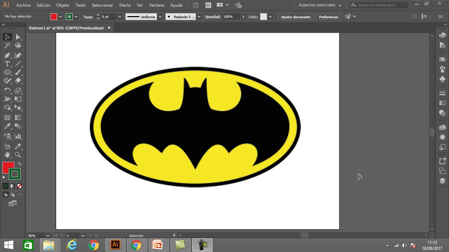The width and height of the screenshot is (449, 252).
Task: Select the Magic Wand tool
Action: 7,45
